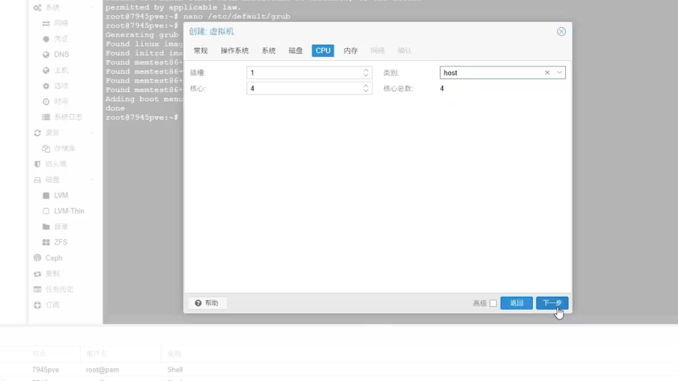This screenshot has height=381, width=678.
Task: Click the Cores (核心) input field
Action: (x=303, y=88)
